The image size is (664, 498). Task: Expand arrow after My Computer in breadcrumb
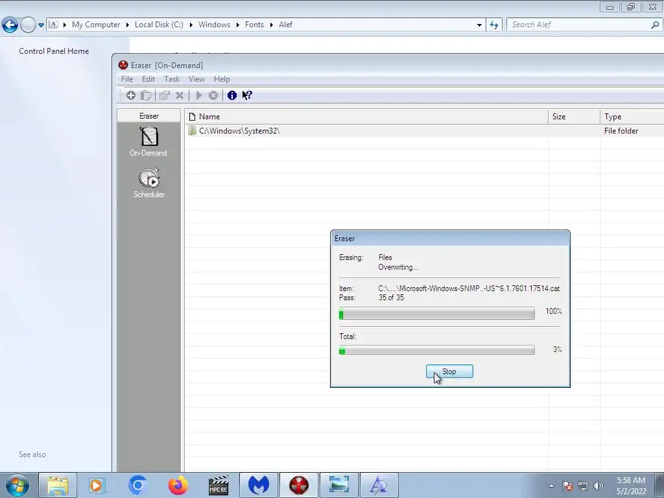point(128,25)
